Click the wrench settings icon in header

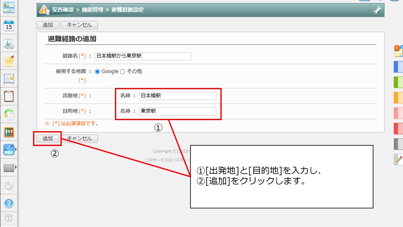click(x=377, y=10)
